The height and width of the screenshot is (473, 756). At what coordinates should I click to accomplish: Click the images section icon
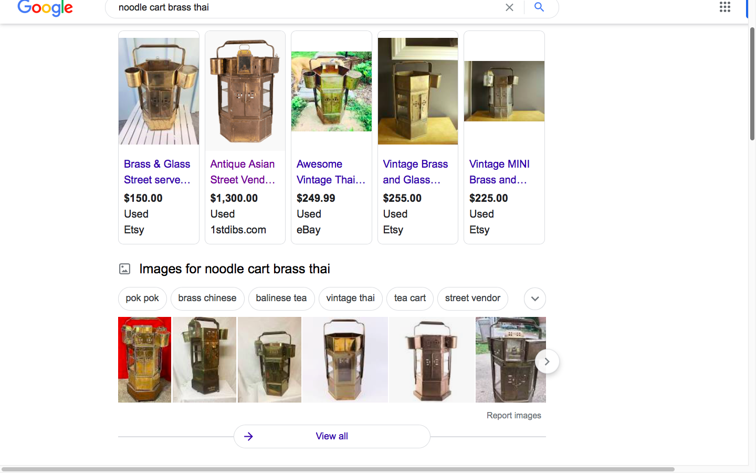click(x=124, y=269)
